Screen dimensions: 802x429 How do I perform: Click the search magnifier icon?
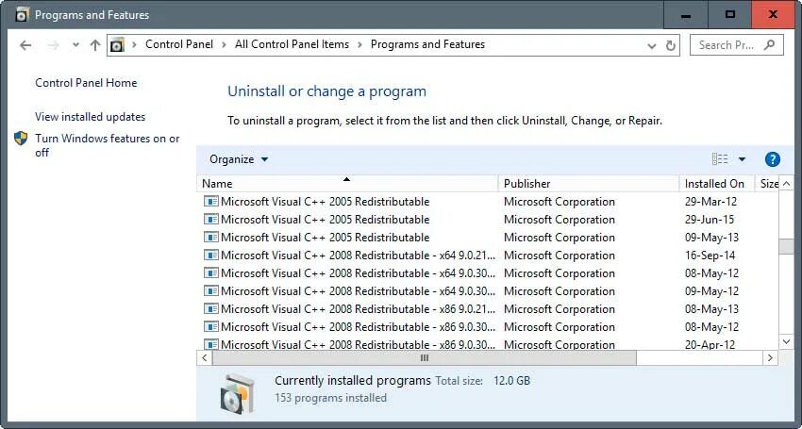pos(770,45)
